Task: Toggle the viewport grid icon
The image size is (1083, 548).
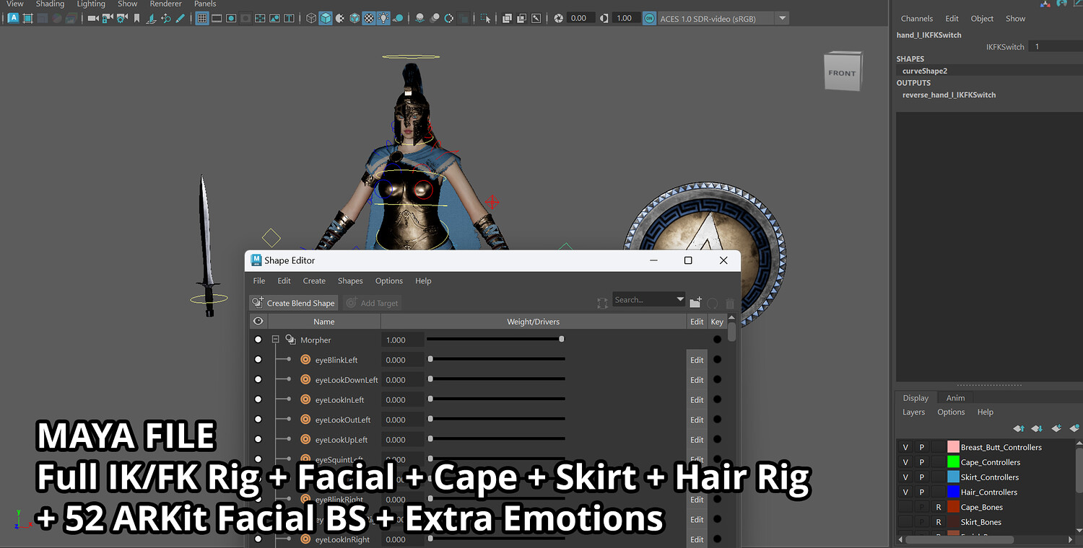Action: 202,18
